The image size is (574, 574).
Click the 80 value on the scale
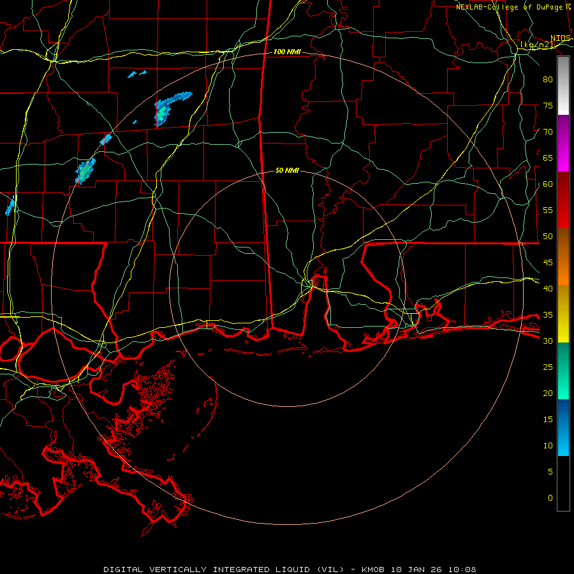[548, 80]
